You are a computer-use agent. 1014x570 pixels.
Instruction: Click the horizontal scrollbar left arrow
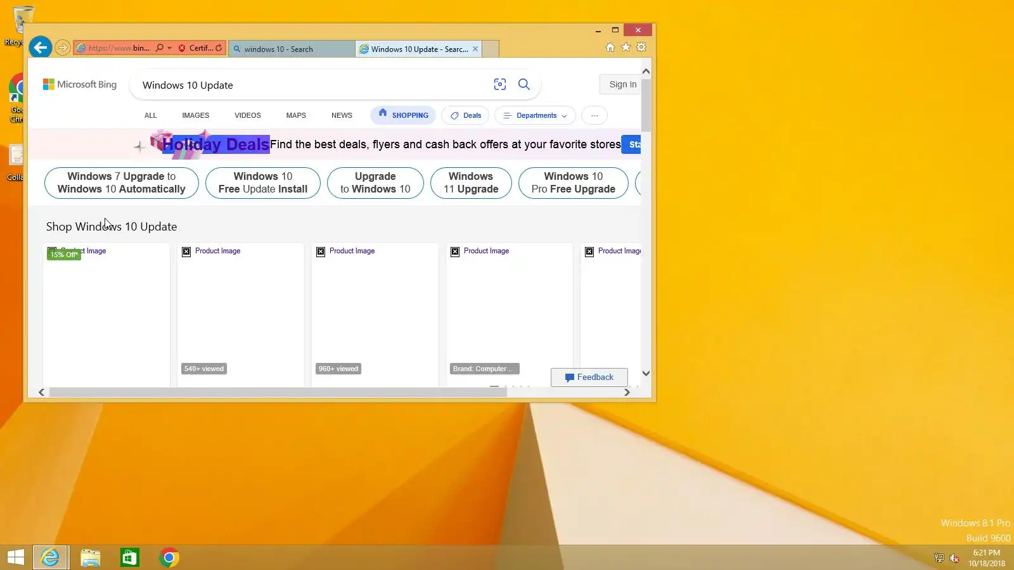[42, 392]
